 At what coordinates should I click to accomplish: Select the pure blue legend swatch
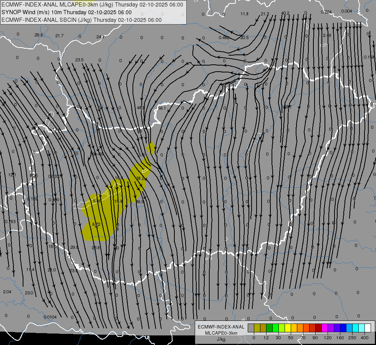point(343,328)
